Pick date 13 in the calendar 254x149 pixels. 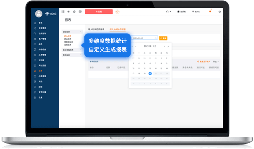pyautogui.click(x=150, y=69)
